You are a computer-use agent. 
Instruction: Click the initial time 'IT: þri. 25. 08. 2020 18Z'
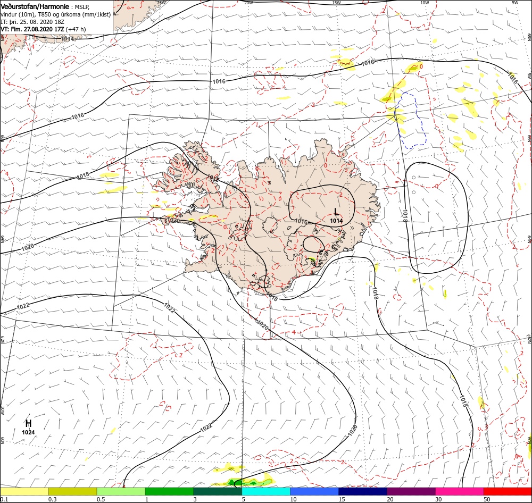coord(32,22)
